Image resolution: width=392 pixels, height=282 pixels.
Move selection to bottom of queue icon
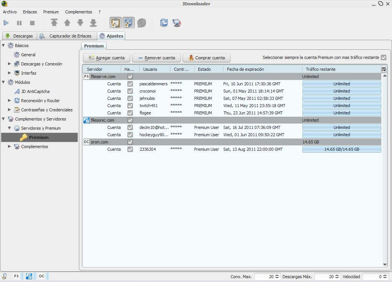pos(93,23)
